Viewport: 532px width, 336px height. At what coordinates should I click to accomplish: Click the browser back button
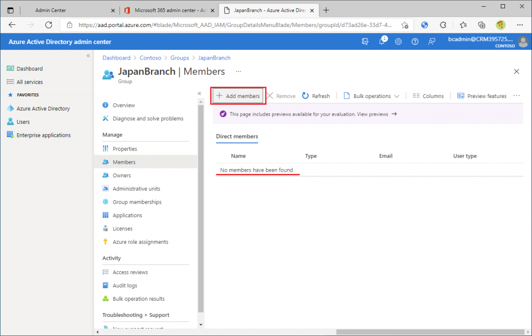(x=12, y=25)
